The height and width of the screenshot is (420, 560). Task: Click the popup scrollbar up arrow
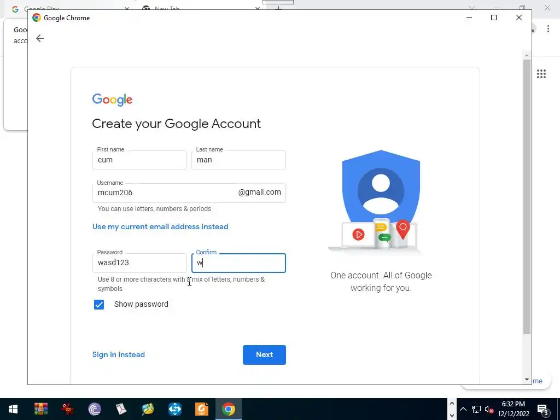click(527, 55)
